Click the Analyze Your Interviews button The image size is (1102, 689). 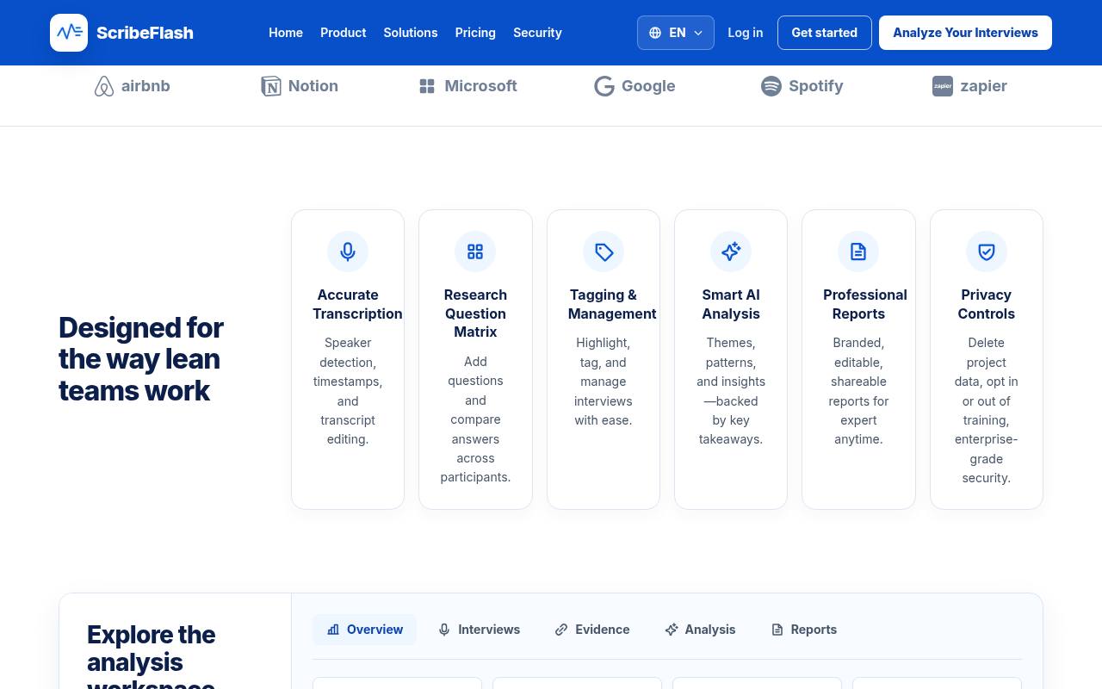point(965,33)
